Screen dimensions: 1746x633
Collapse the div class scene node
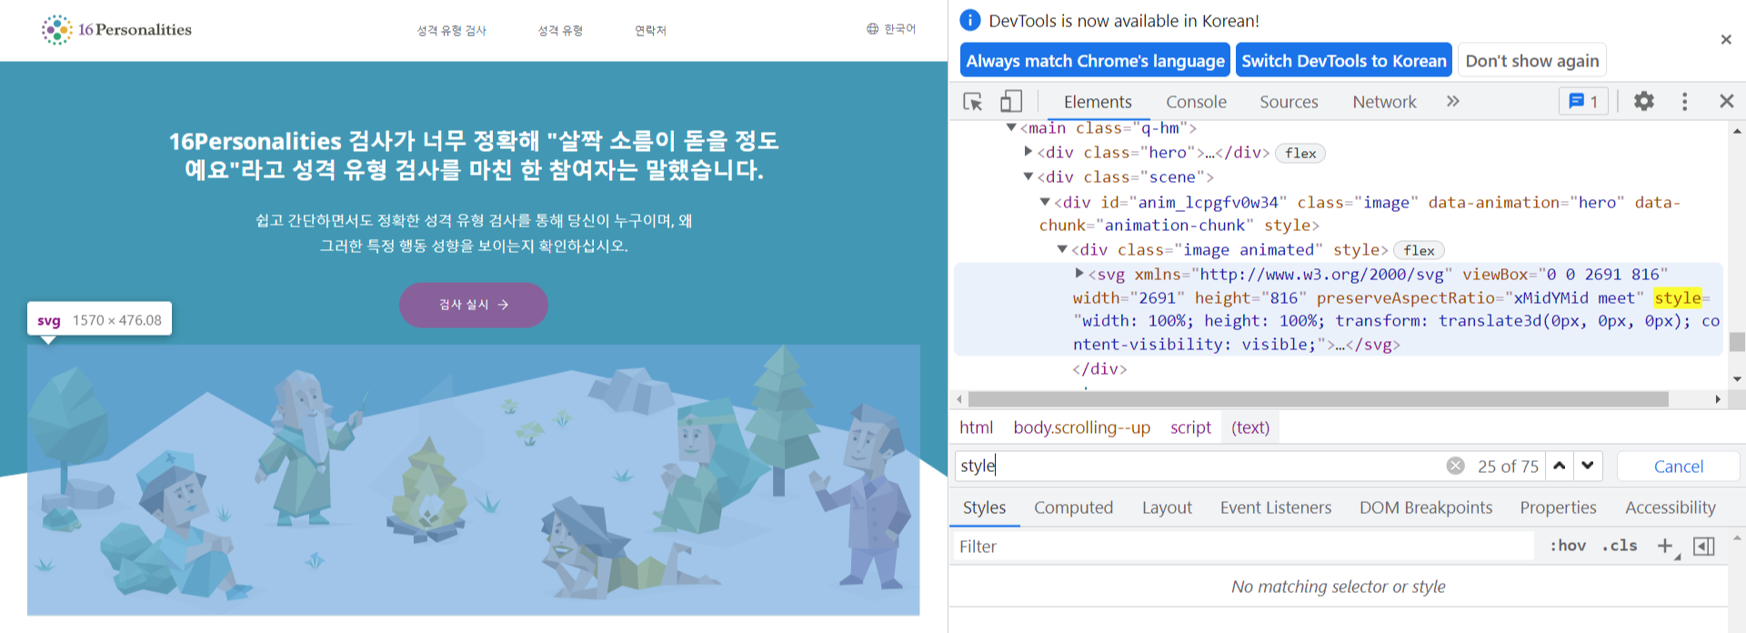click(1028, 176)
